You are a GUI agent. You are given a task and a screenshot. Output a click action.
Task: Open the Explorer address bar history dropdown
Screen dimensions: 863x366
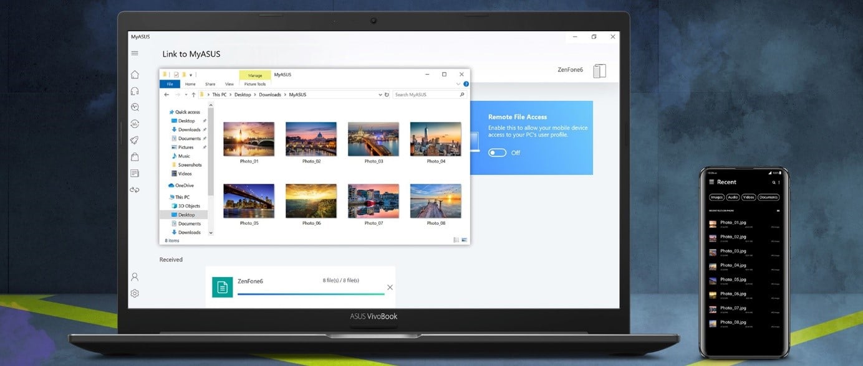click(x=380, y=95)
